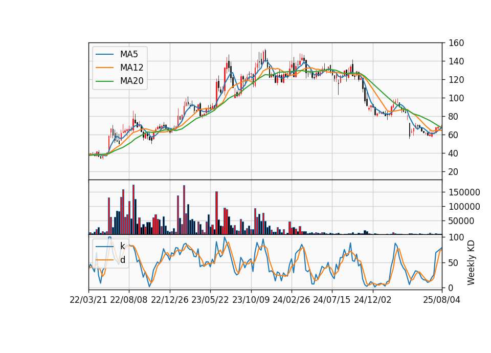The width and height of the screenshot is (491, 353).
Task: Click the 50 label on KD axis
Action: click(454, 263)
